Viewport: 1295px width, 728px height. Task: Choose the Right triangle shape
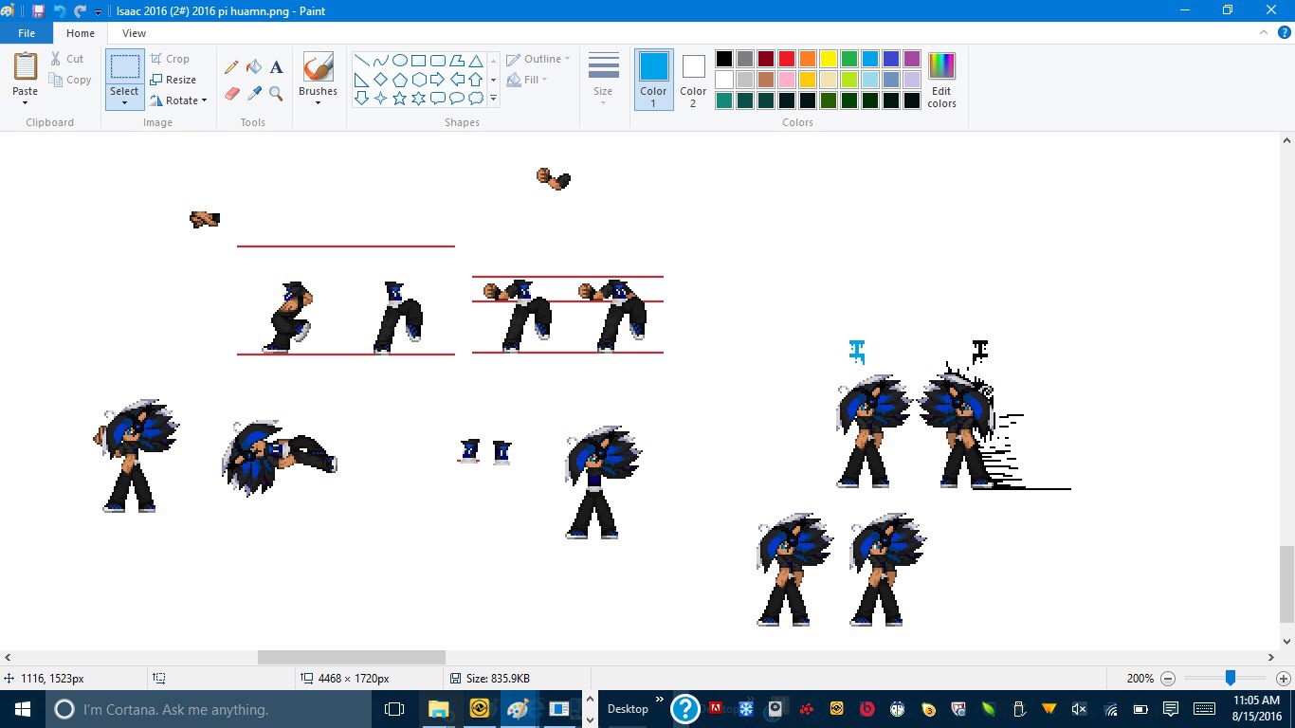[x=361, y=80]
